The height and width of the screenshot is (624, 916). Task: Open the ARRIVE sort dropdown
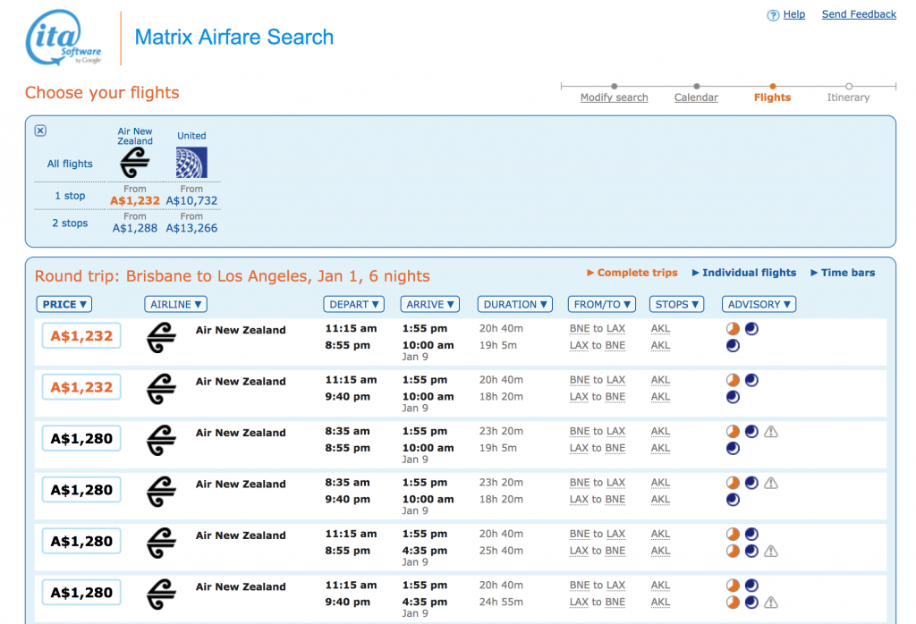point(430,304)
